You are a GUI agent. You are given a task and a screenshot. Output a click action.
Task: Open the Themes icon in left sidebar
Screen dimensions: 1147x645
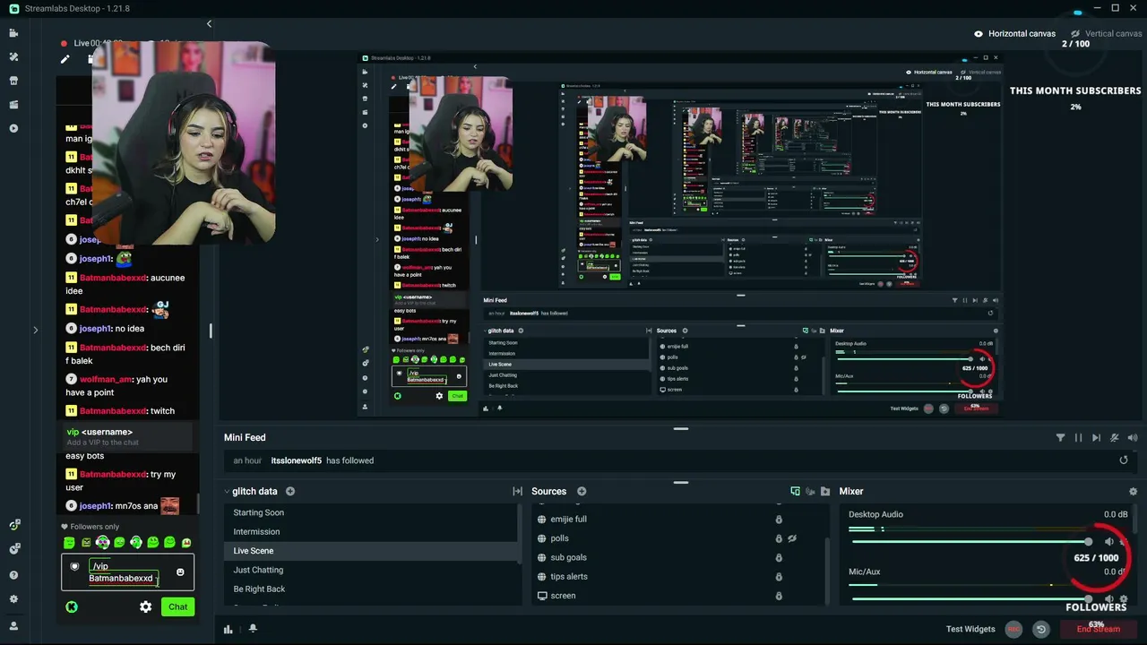13,56
